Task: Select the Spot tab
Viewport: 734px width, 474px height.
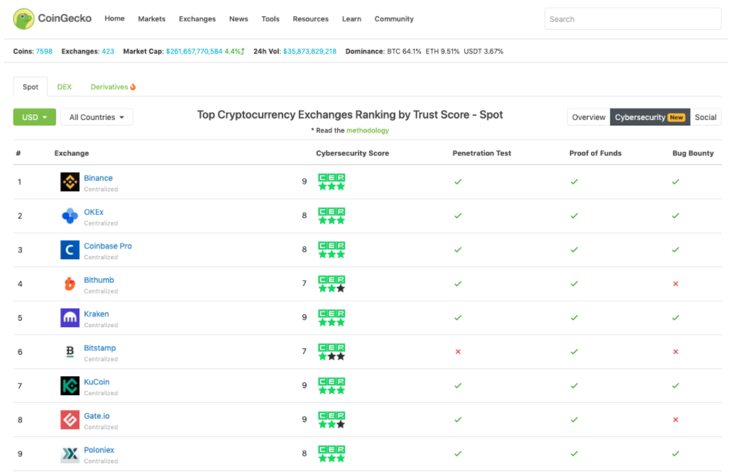Action: [x=31, y=87]
